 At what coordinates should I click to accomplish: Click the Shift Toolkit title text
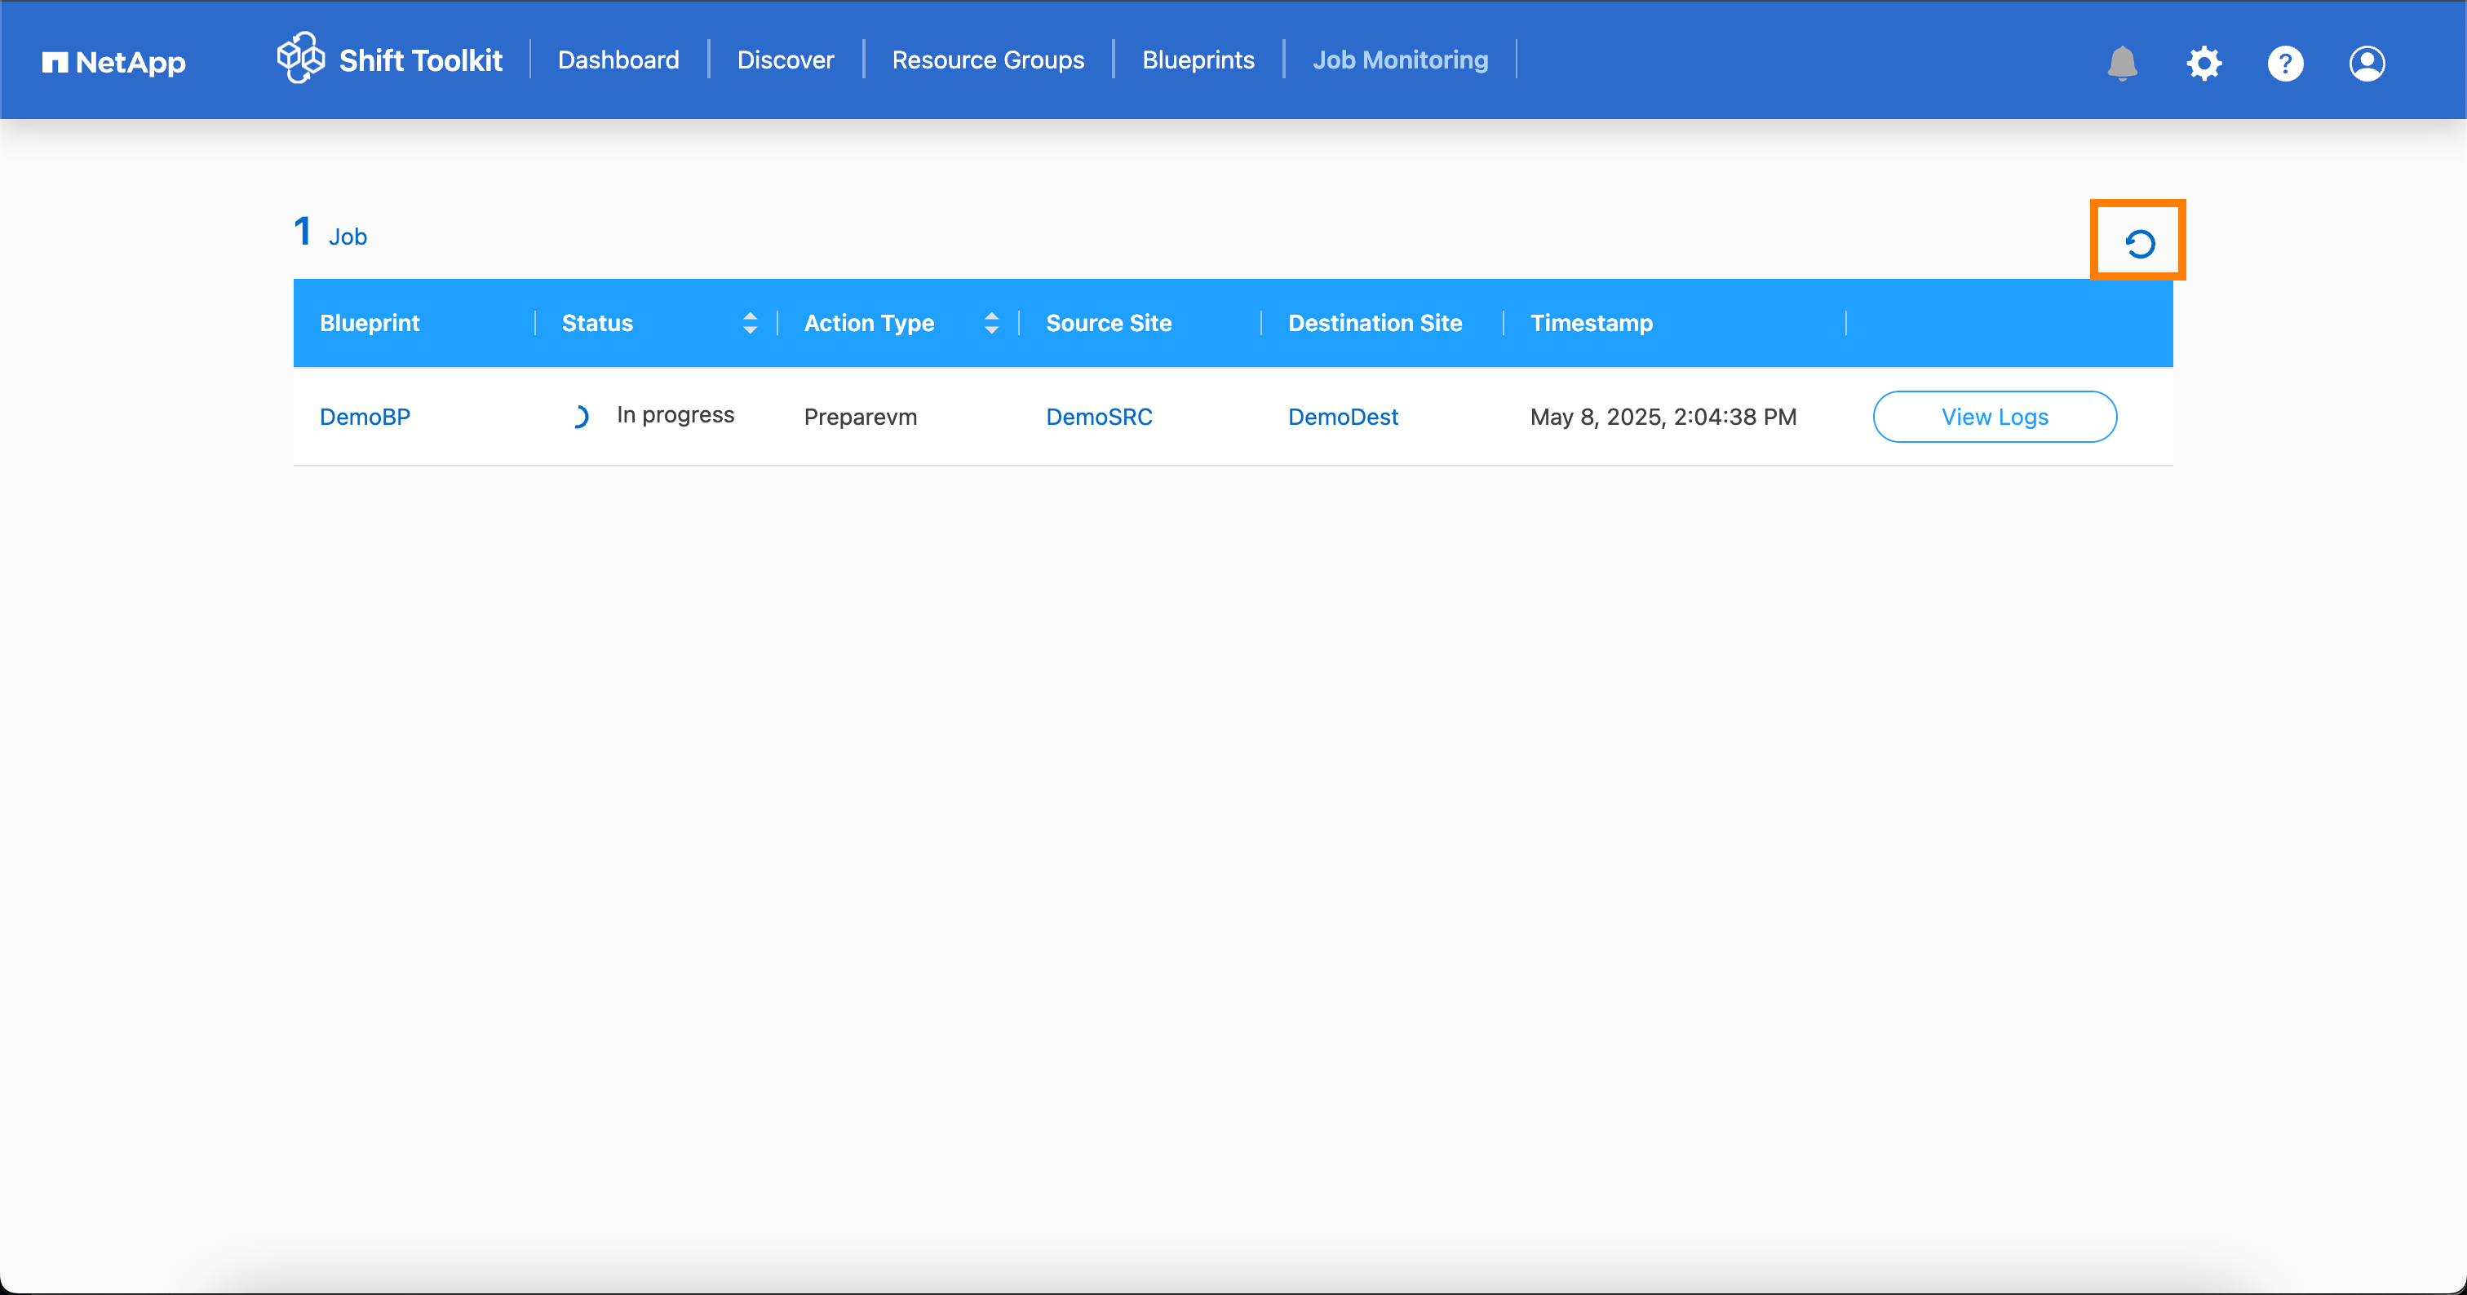click(420, 60)
